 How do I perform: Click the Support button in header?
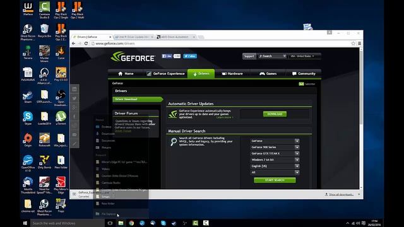click(249, 56)
